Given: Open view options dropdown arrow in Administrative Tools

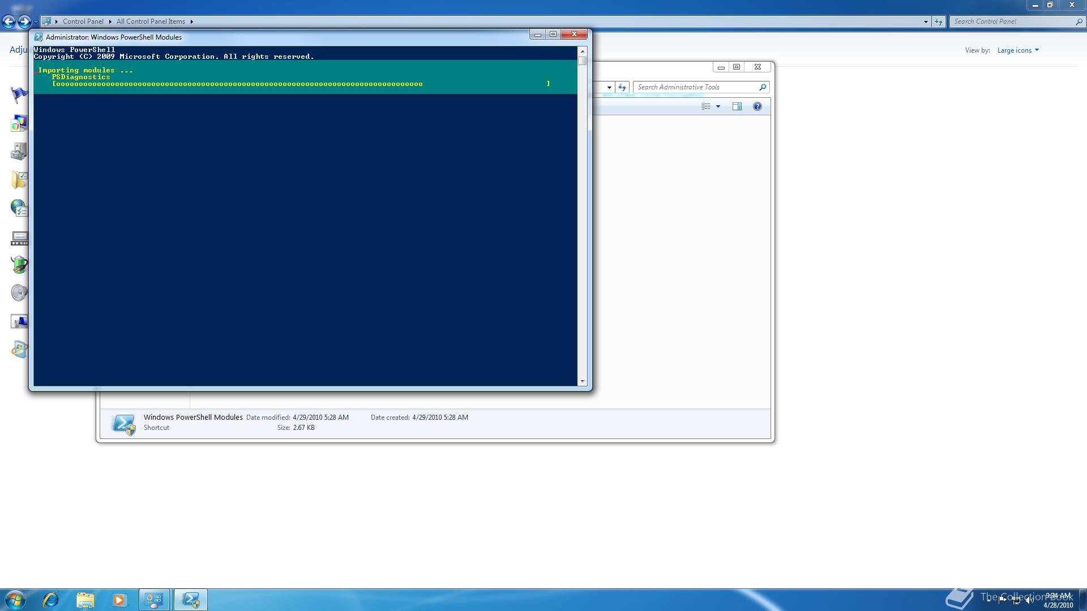Looking at the screenshot, I should click(718, 106).
